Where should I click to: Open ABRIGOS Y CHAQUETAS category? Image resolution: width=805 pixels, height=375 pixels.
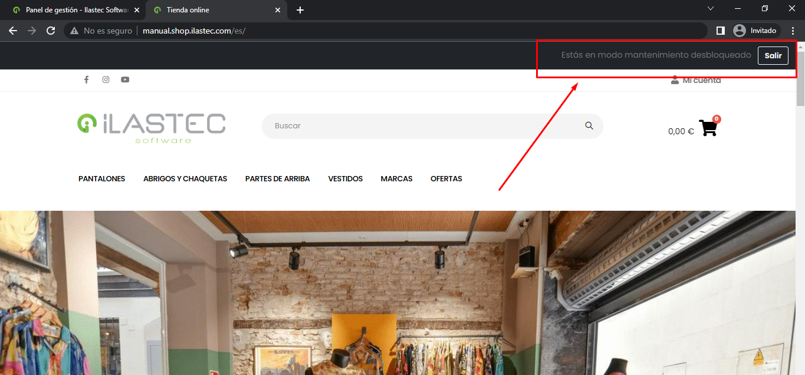click(x=185, y=178)
